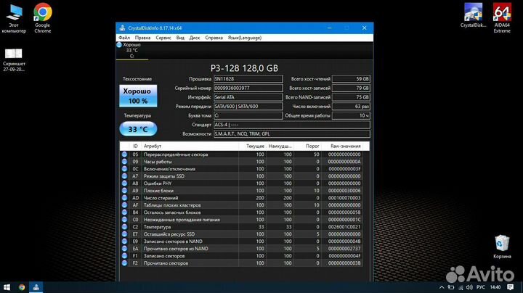
Task: Click the Стандарт field ACS-4
Action: (292, 125)
